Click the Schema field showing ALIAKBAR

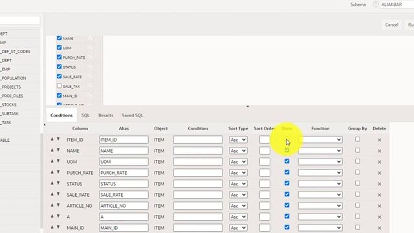coord(397,5)
